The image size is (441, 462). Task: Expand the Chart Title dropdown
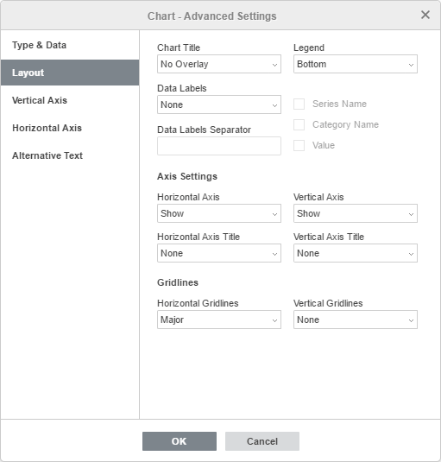pyautogui.click(x=219, y=64)
